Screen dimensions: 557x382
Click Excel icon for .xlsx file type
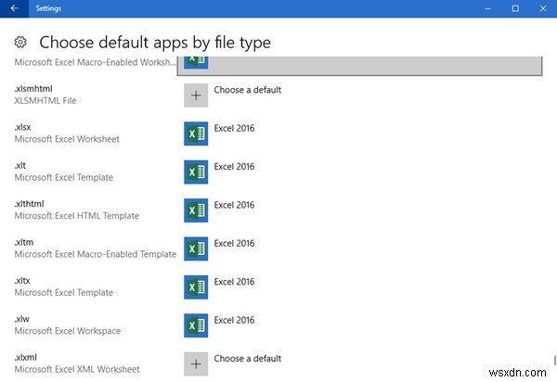[196, 134]
